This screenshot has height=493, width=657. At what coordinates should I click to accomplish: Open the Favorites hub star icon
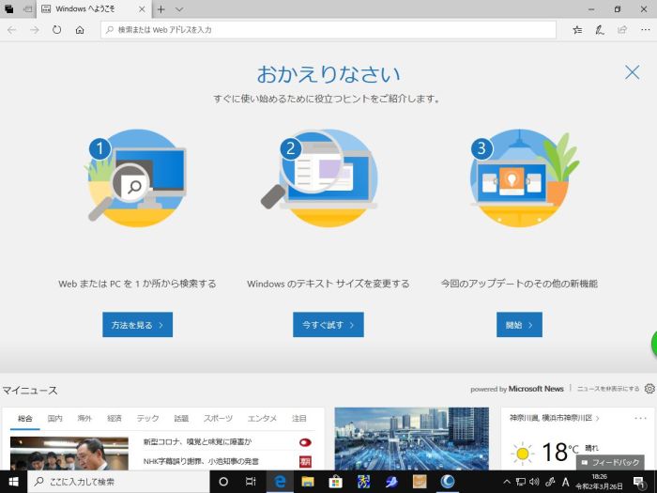[577, 30]
